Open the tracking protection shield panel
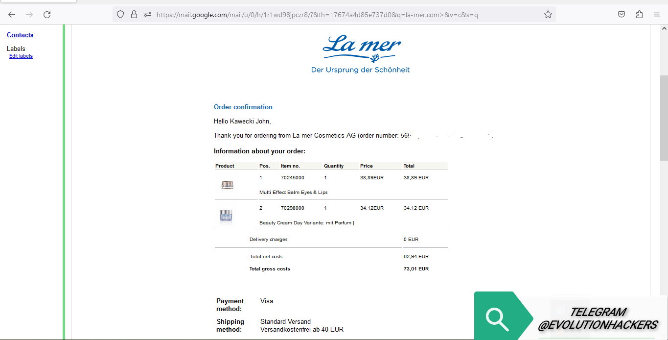This screenshot has width=668, height=340. point(120,15)
